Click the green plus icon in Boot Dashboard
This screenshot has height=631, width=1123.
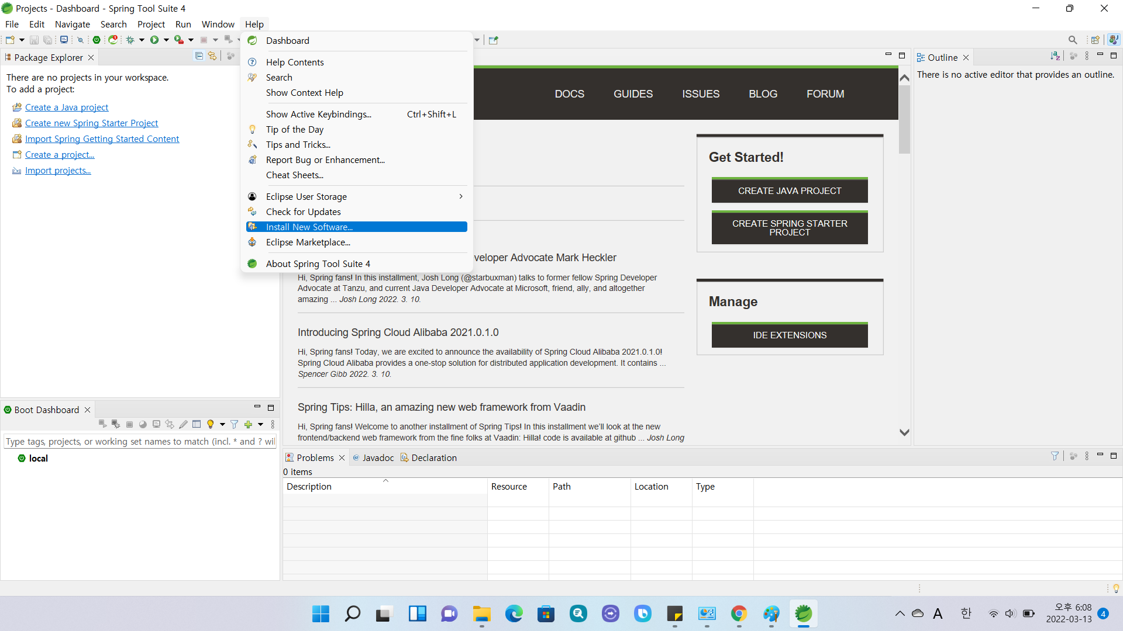248,424
